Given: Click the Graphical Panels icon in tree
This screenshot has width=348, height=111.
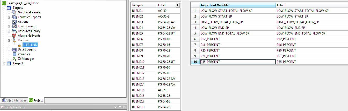Looking at the screenshot, I should [15, 12].
